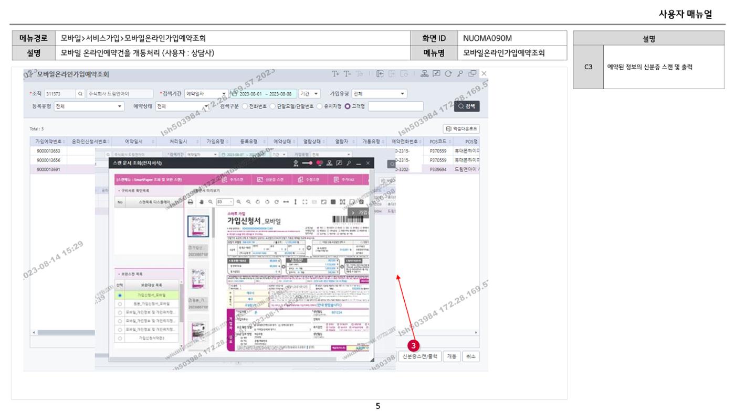The width and height of the screenshot is (735, 413).
Task: Click the magnifier icon next to 조직 code field
Action: pyautogui.click(x=80, y=94)
